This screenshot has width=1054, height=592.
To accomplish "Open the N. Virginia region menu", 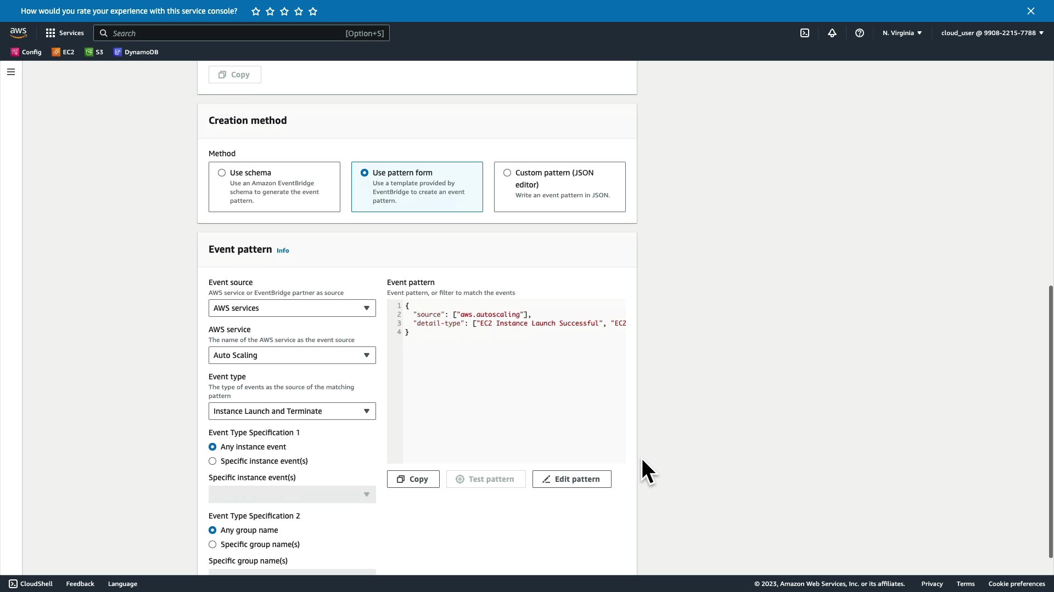I will pos(902,33).
